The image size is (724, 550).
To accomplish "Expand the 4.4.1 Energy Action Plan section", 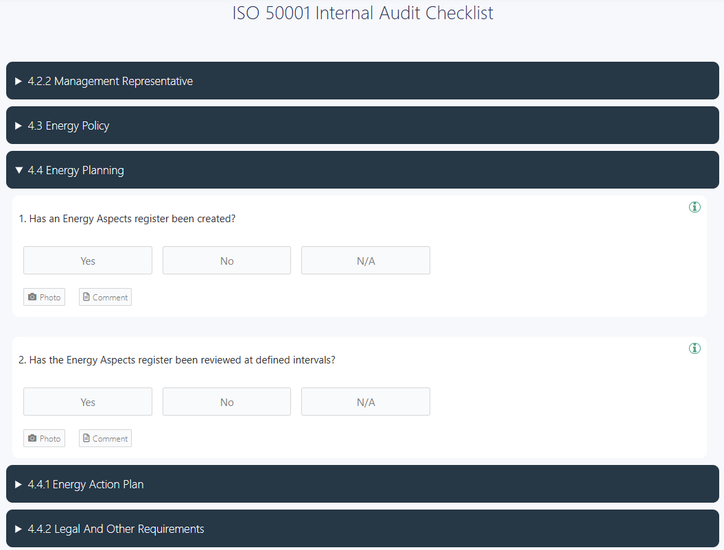I will (362, 484).
